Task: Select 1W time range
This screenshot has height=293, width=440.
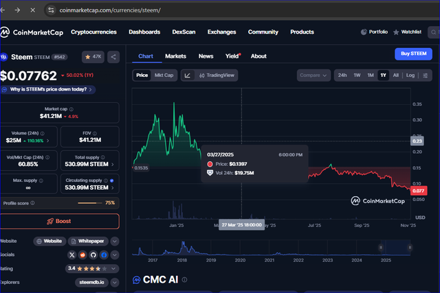Action: point(357,75)
